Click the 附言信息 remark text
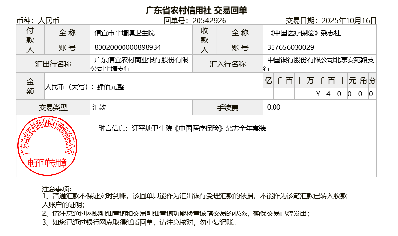The image size is (398, 236). 182,129
